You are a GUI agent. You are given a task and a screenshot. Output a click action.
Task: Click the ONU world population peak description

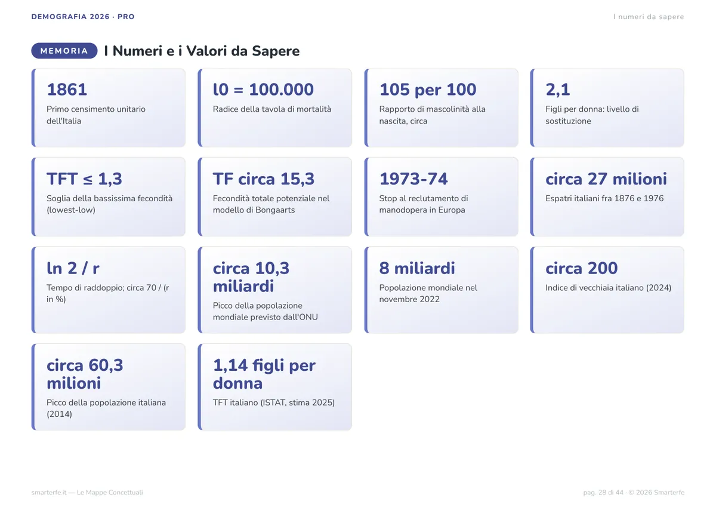tap(266, 311)
